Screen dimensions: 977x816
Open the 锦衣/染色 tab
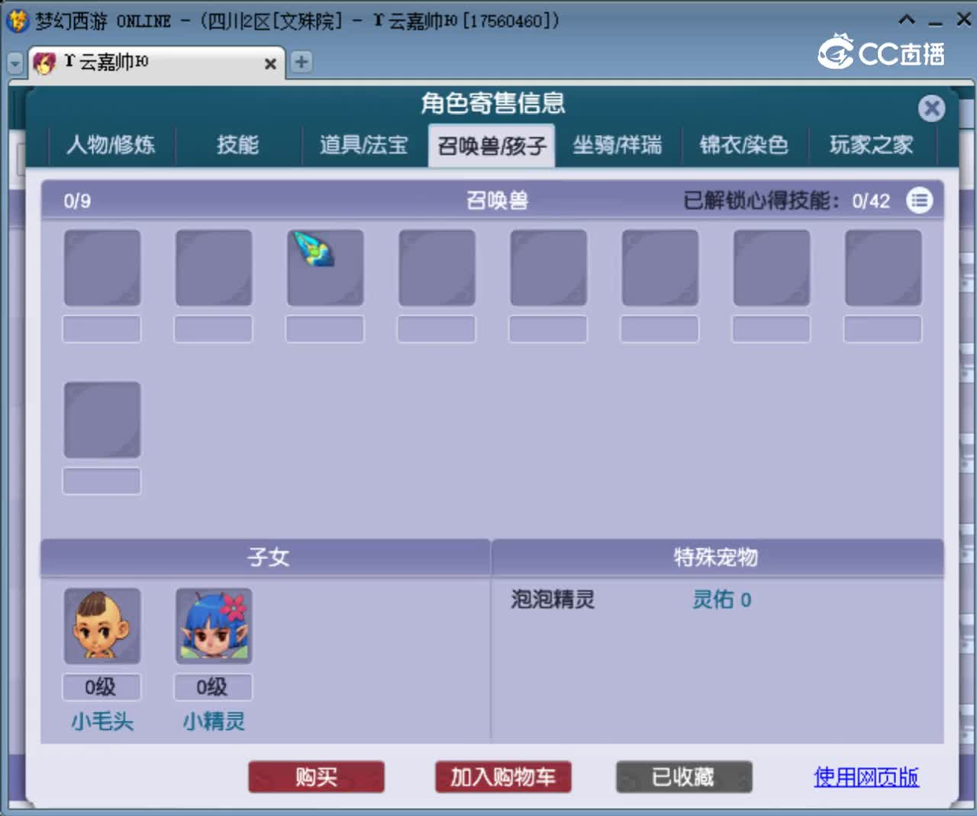(744, 145)
